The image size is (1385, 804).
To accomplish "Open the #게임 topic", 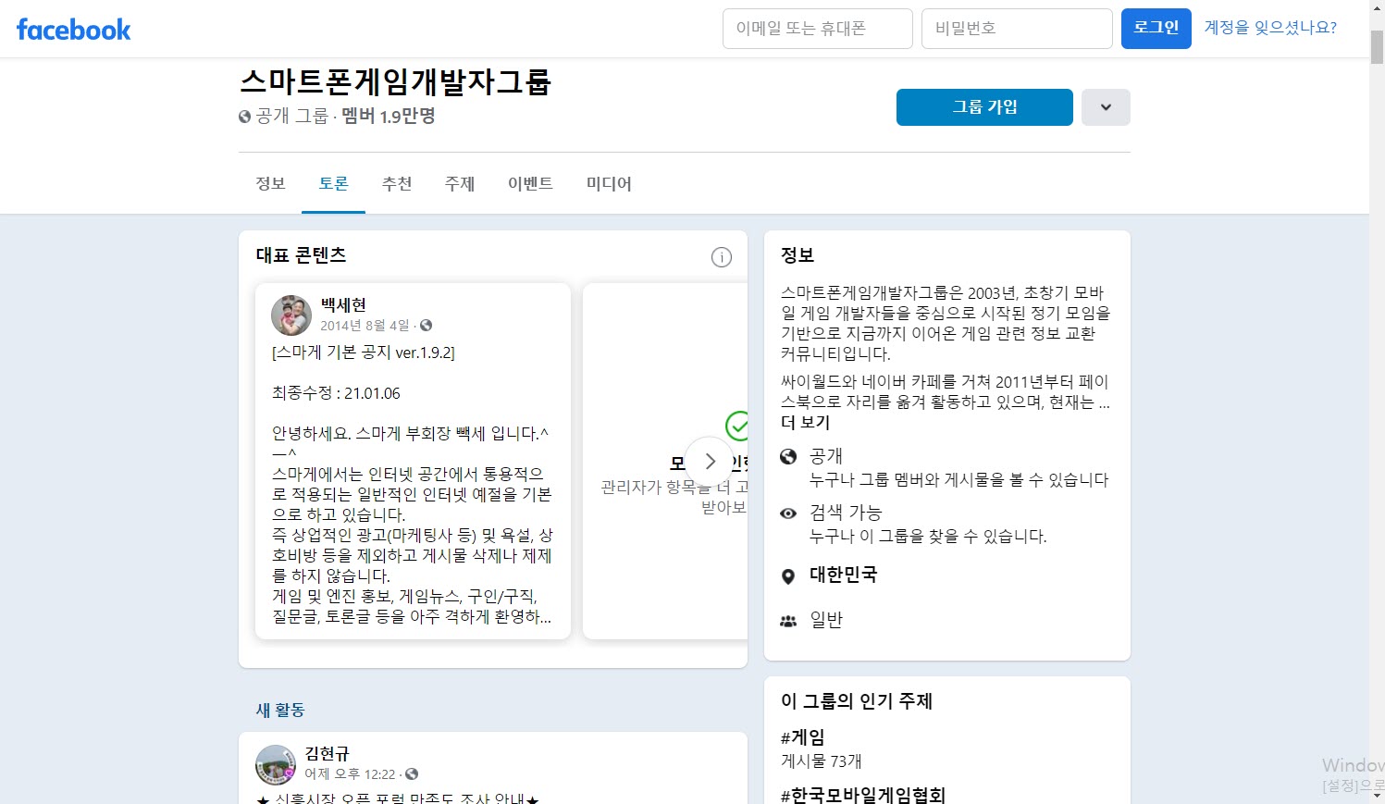I will (x=803, y=737).
